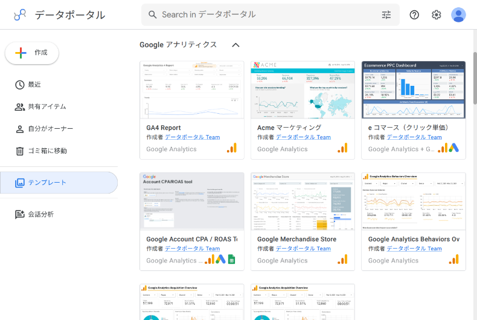This screenshot has width=477, height=320.
Task: Click the magnifier search icon
Action: click(x=152, y=15)
